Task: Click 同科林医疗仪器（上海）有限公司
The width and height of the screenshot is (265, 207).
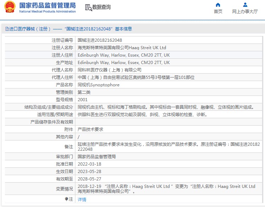Action: point(110,70)
